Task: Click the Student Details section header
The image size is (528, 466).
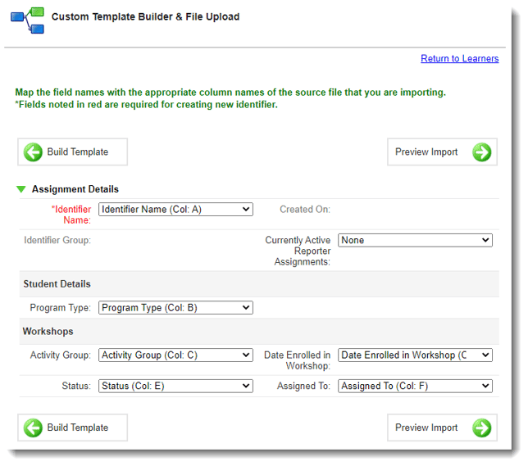Action: pos(57,284)
